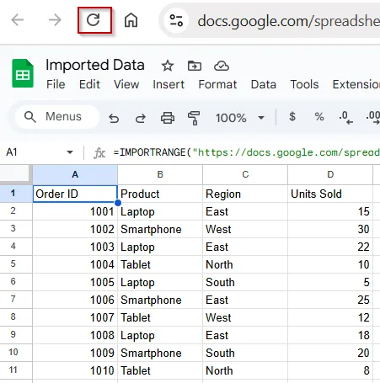Select row 5 header
This screenshot has width=380, height=383.
16,264
